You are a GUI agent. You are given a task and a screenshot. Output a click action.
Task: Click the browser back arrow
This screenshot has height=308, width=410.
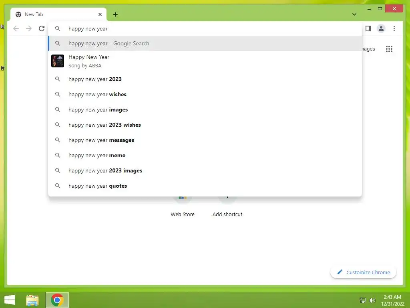tap(16, 28)
